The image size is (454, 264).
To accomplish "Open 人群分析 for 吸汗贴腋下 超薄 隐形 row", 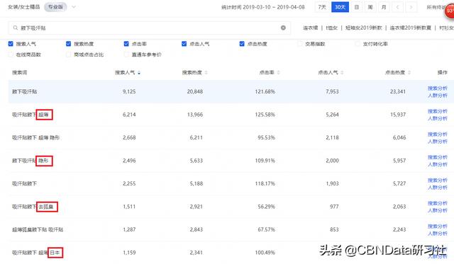I will [x=438, y=142].
